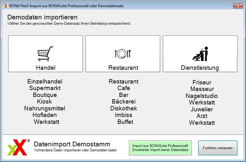This screenshot has width=246, height=162.
Task: Click the Imbiss text
Action: click(x=124, y=115)
